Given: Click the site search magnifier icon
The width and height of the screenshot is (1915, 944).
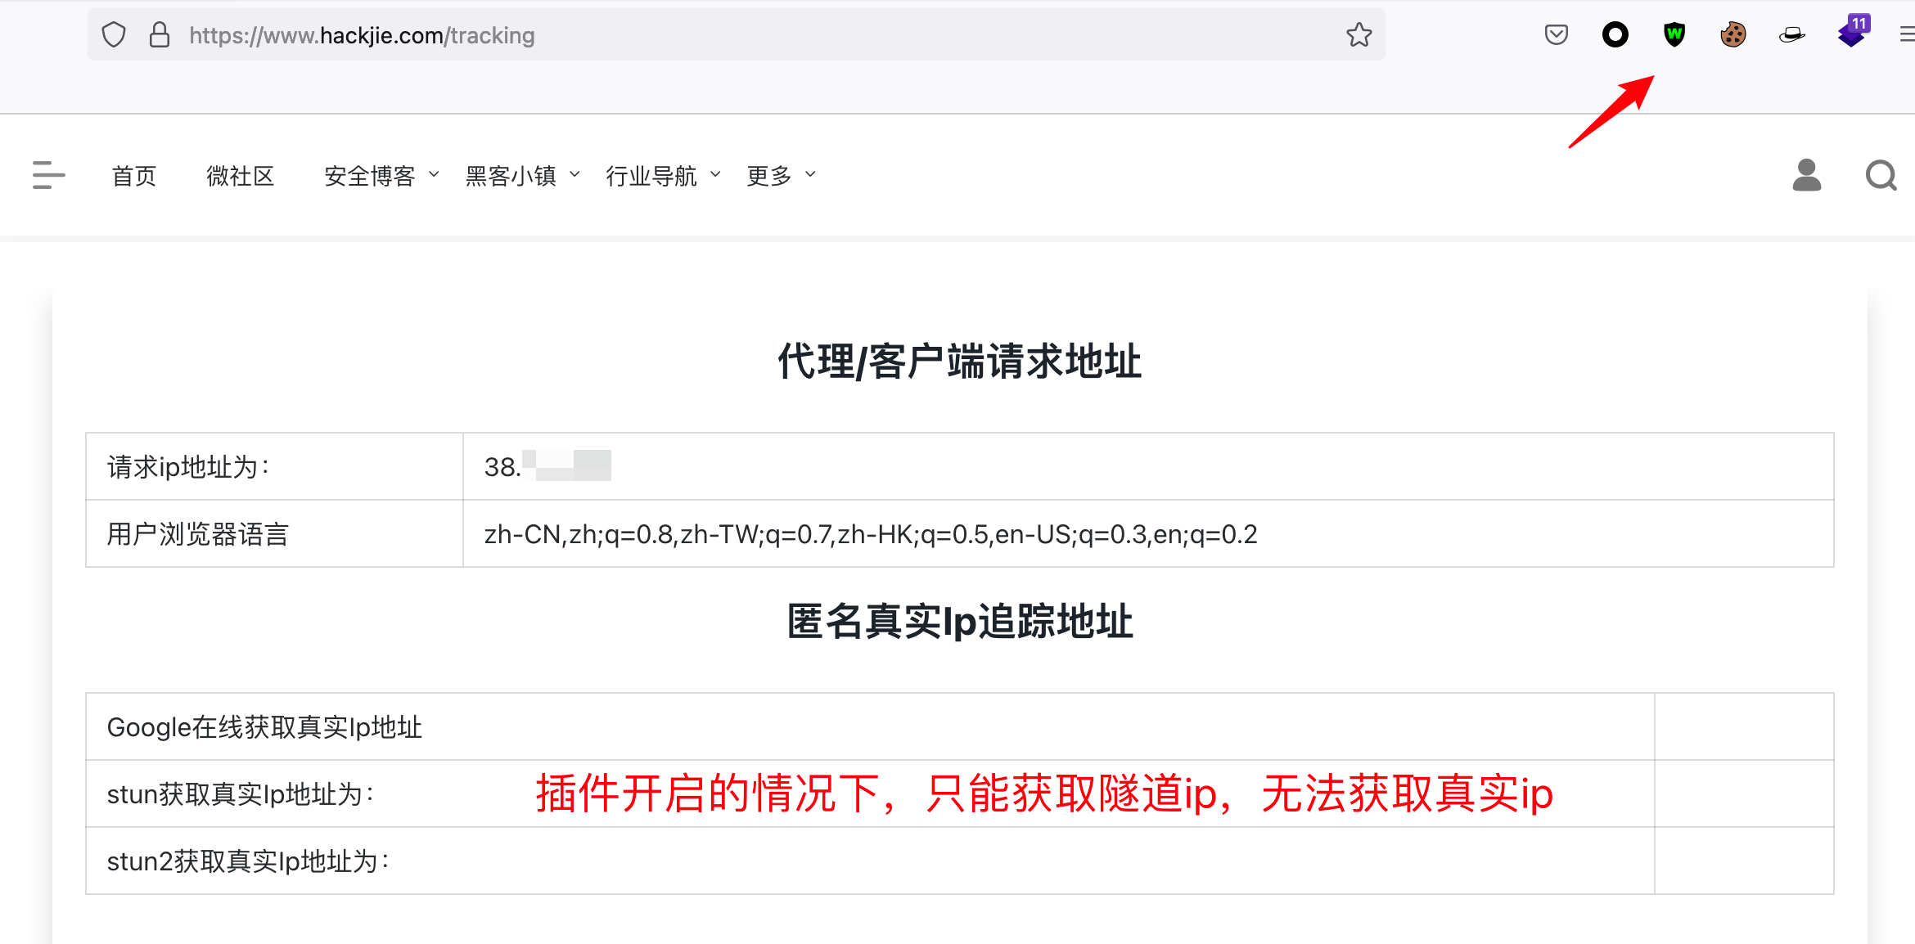Looking at the screenshot, I should click(x=1881, y=175).
